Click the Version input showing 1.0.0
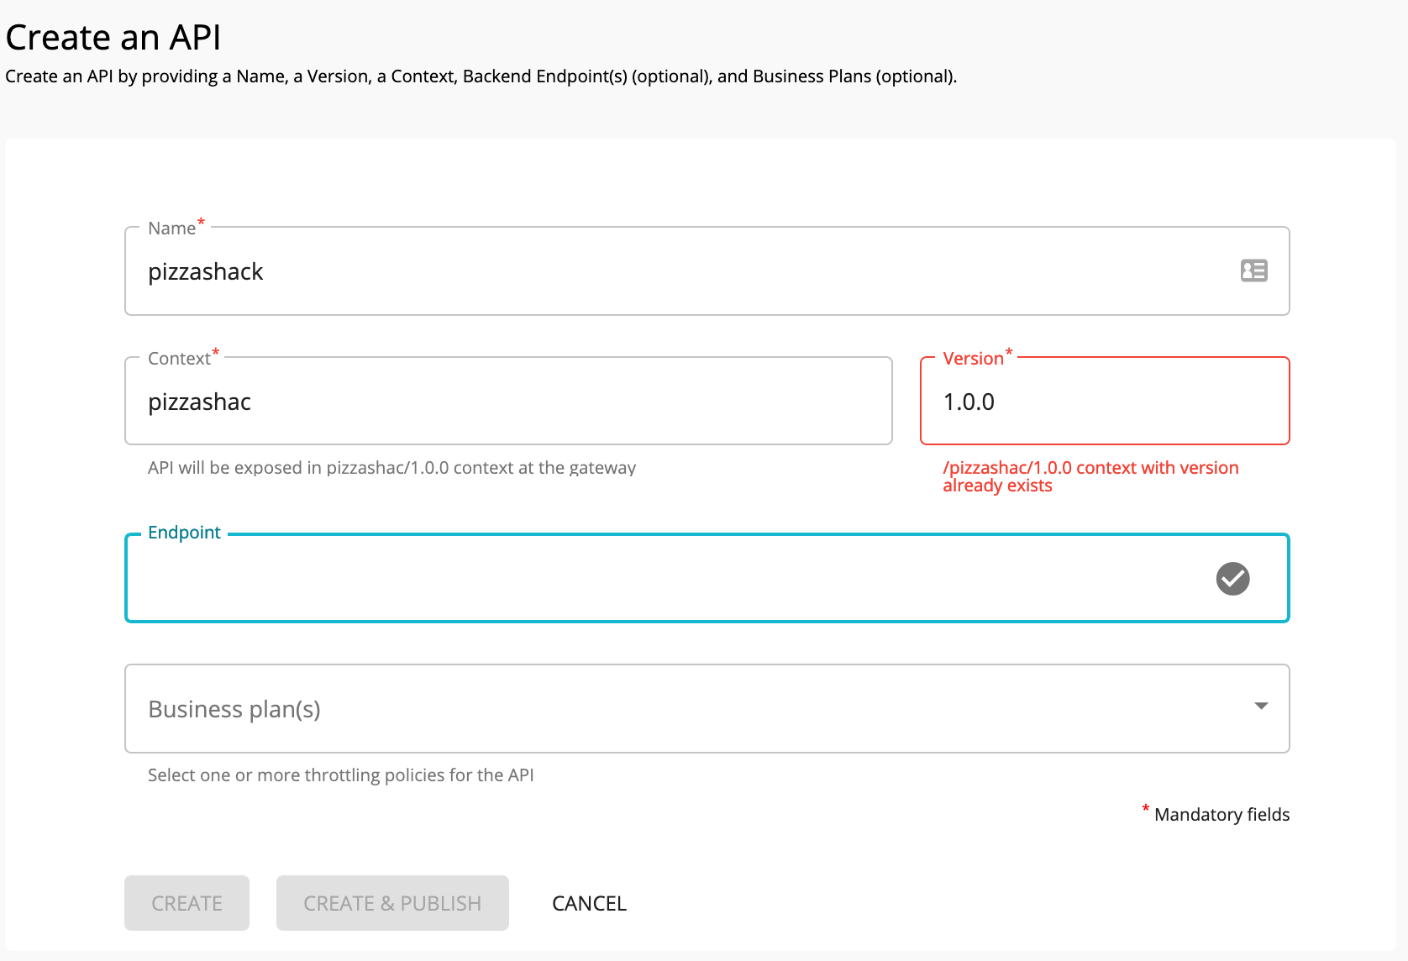Viewport: 1408px width, 961px height. [x=1105, y=402]
